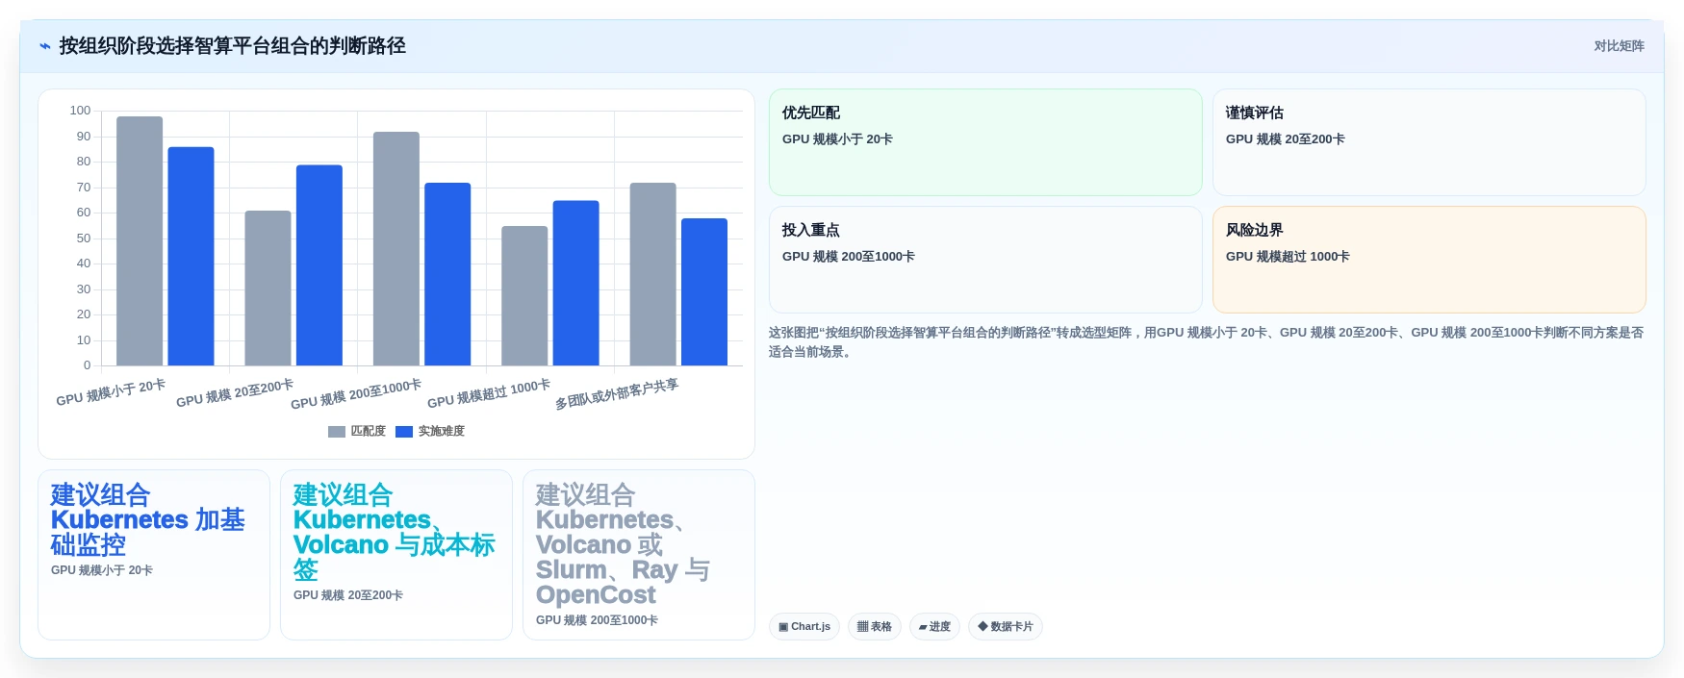Click the 进度 chip
This screenshot has height=678, width=1684.
click(x=934, y=627)
